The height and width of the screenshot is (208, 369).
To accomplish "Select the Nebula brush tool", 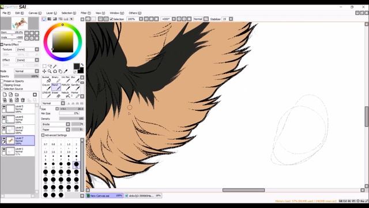I will pos(66,95).
